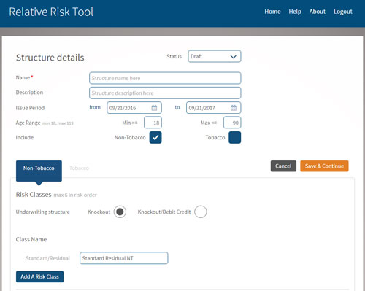Click the Structure details heading

(50, 58)
